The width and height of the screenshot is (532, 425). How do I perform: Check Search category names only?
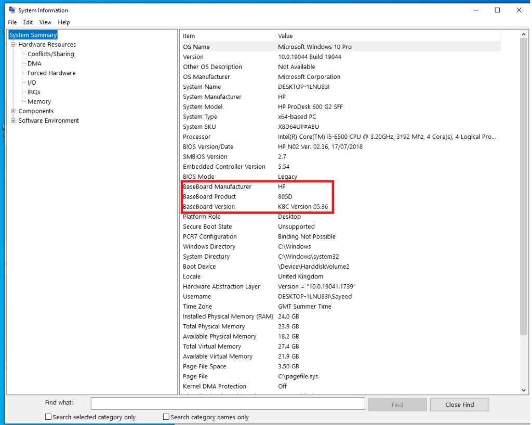point(166,417)
